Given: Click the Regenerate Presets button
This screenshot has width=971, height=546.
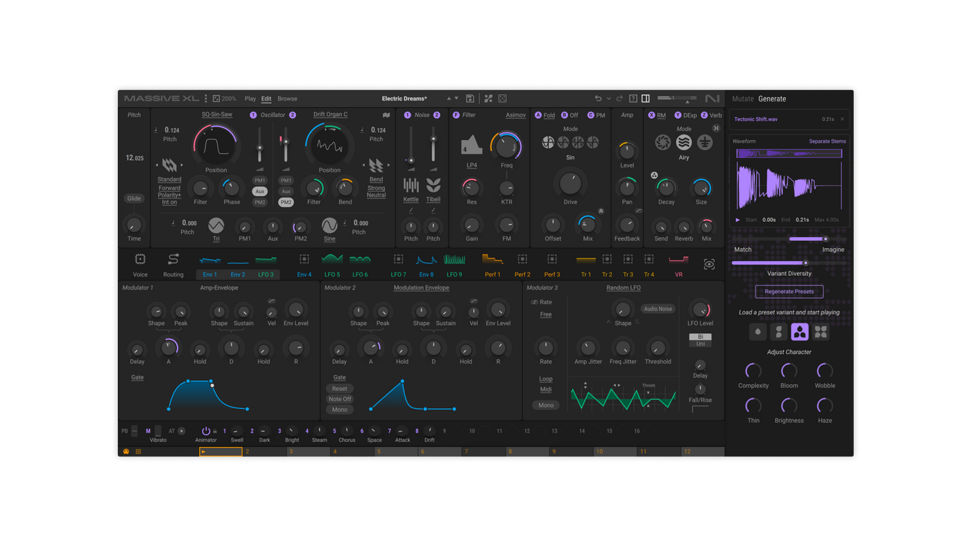Looking at the screenshot, I should coord(789,292).
